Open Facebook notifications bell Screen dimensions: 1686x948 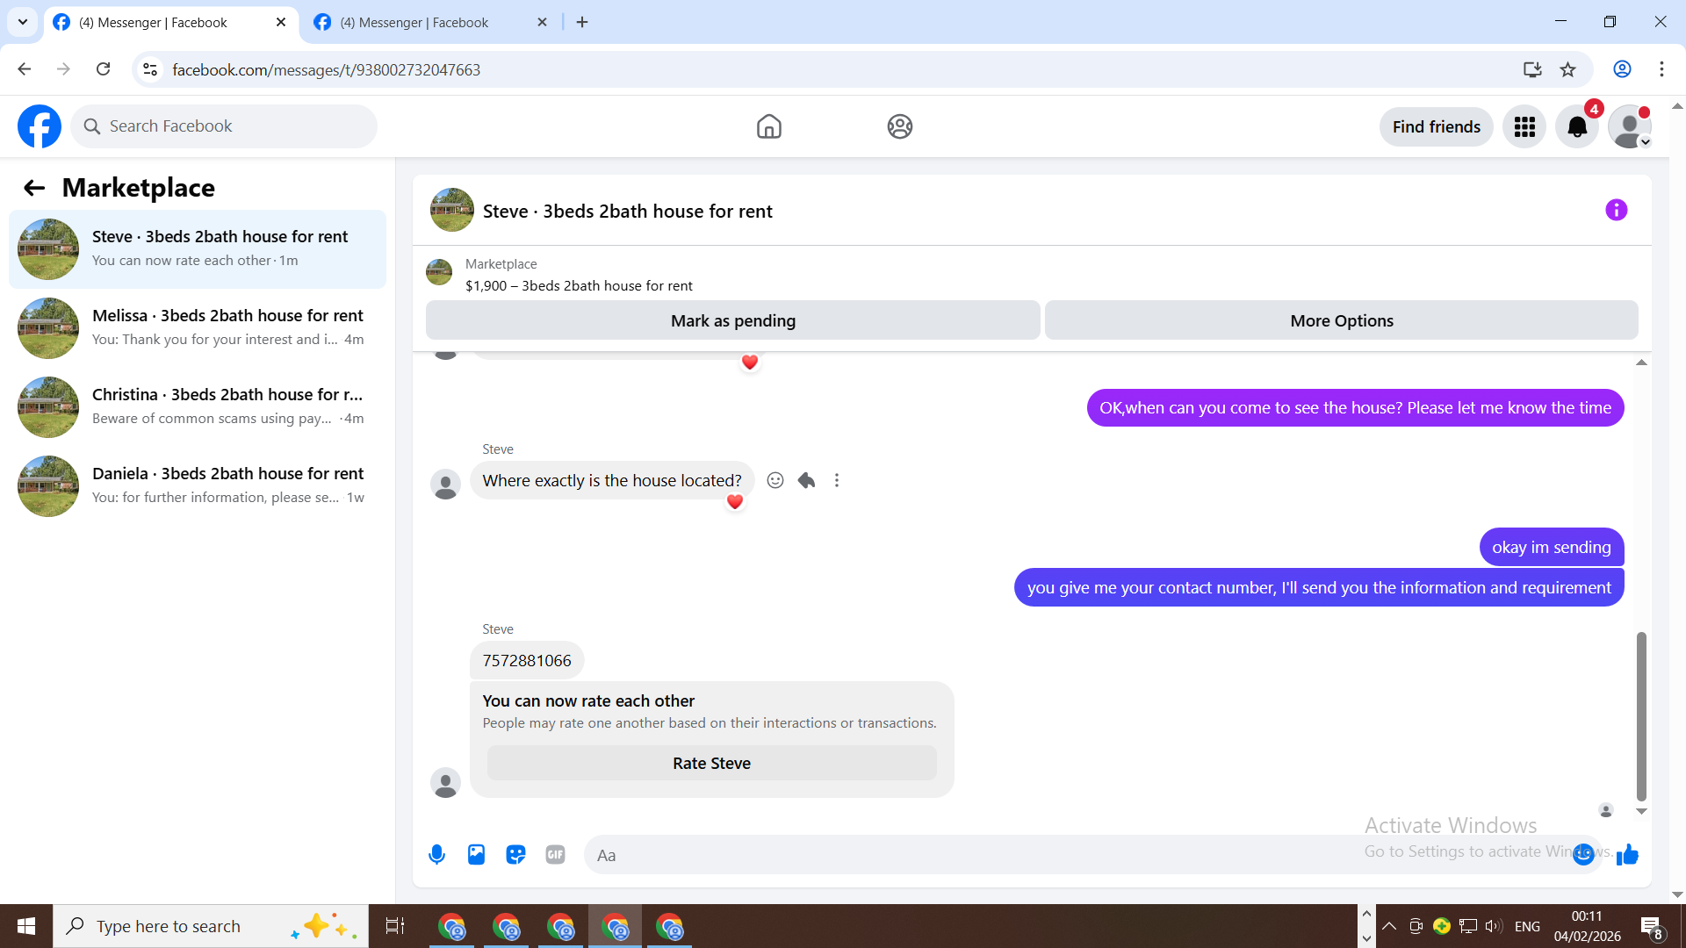(x=1577, y=127)
